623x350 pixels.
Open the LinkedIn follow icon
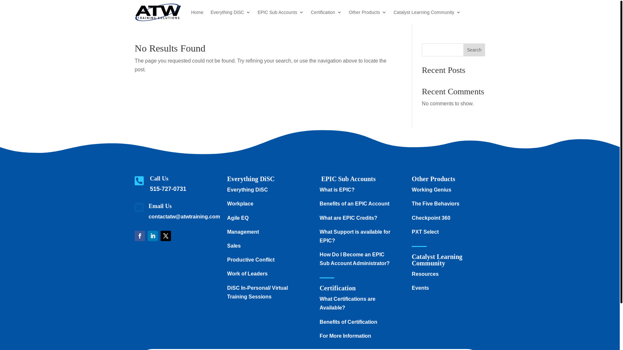pos(153,236)
